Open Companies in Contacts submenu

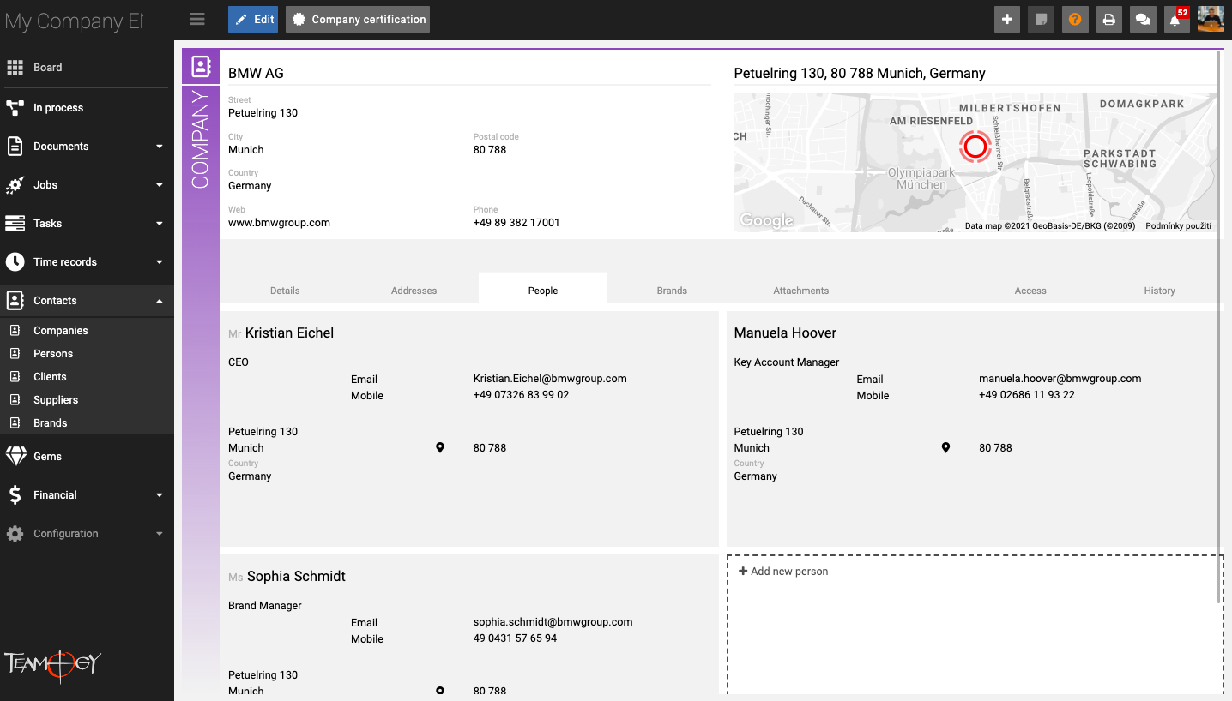61,331
